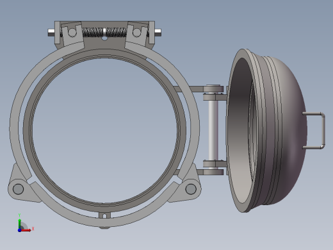Select the U-shaped handle on the domed cover
Viewport: 333px width, 250px height.
click(323, 130)
